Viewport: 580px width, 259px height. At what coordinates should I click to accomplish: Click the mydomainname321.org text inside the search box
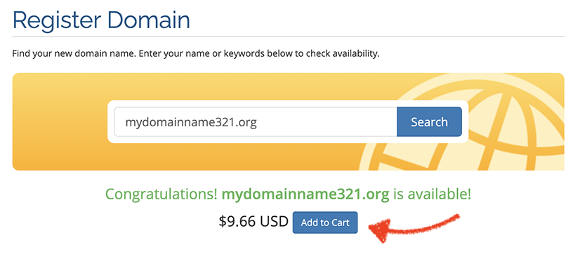[191, 122]
